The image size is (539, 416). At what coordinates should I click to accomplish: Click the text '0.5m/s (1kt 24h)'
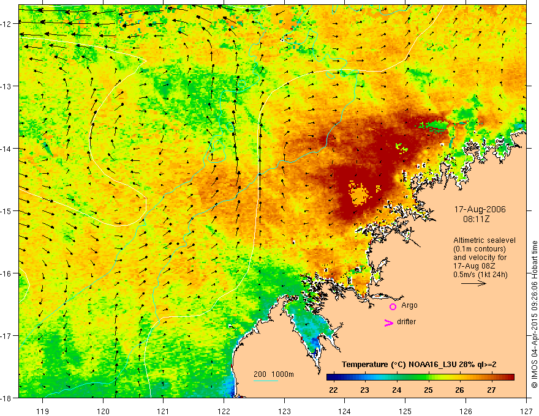tap(480, 275)
